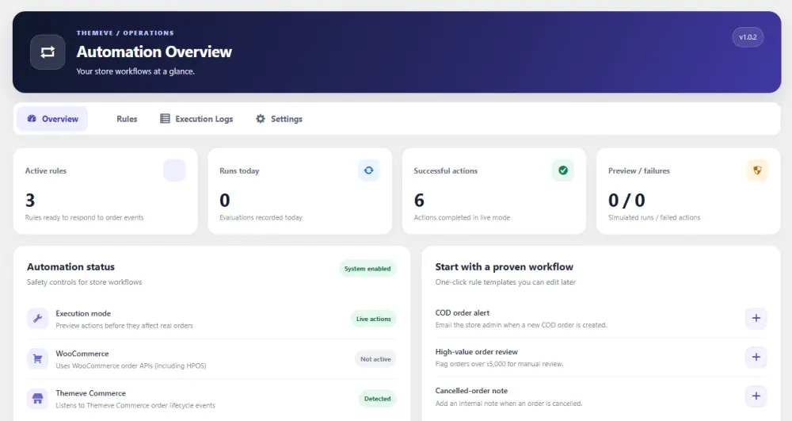
Task: Click the Live actions badge
Action: 373,319
